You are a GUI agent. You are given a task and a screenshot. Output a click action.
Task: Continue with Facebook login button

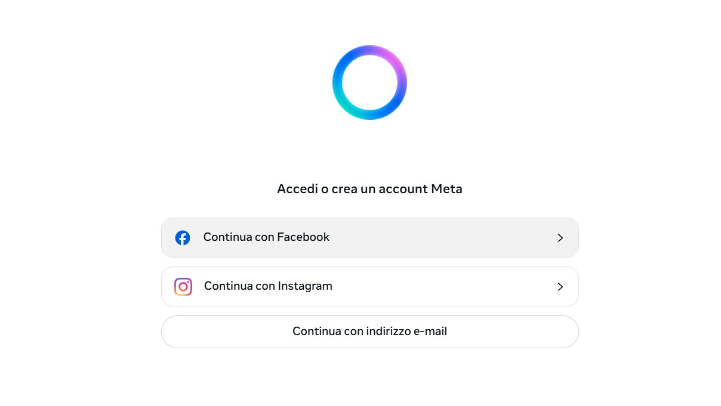coord(369,237)
